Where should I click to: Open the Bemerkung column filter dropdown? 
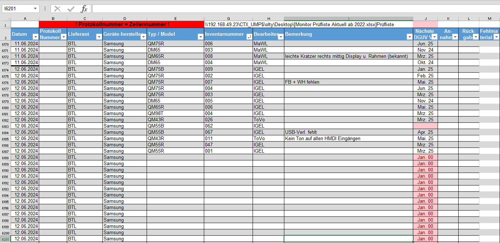409,37
